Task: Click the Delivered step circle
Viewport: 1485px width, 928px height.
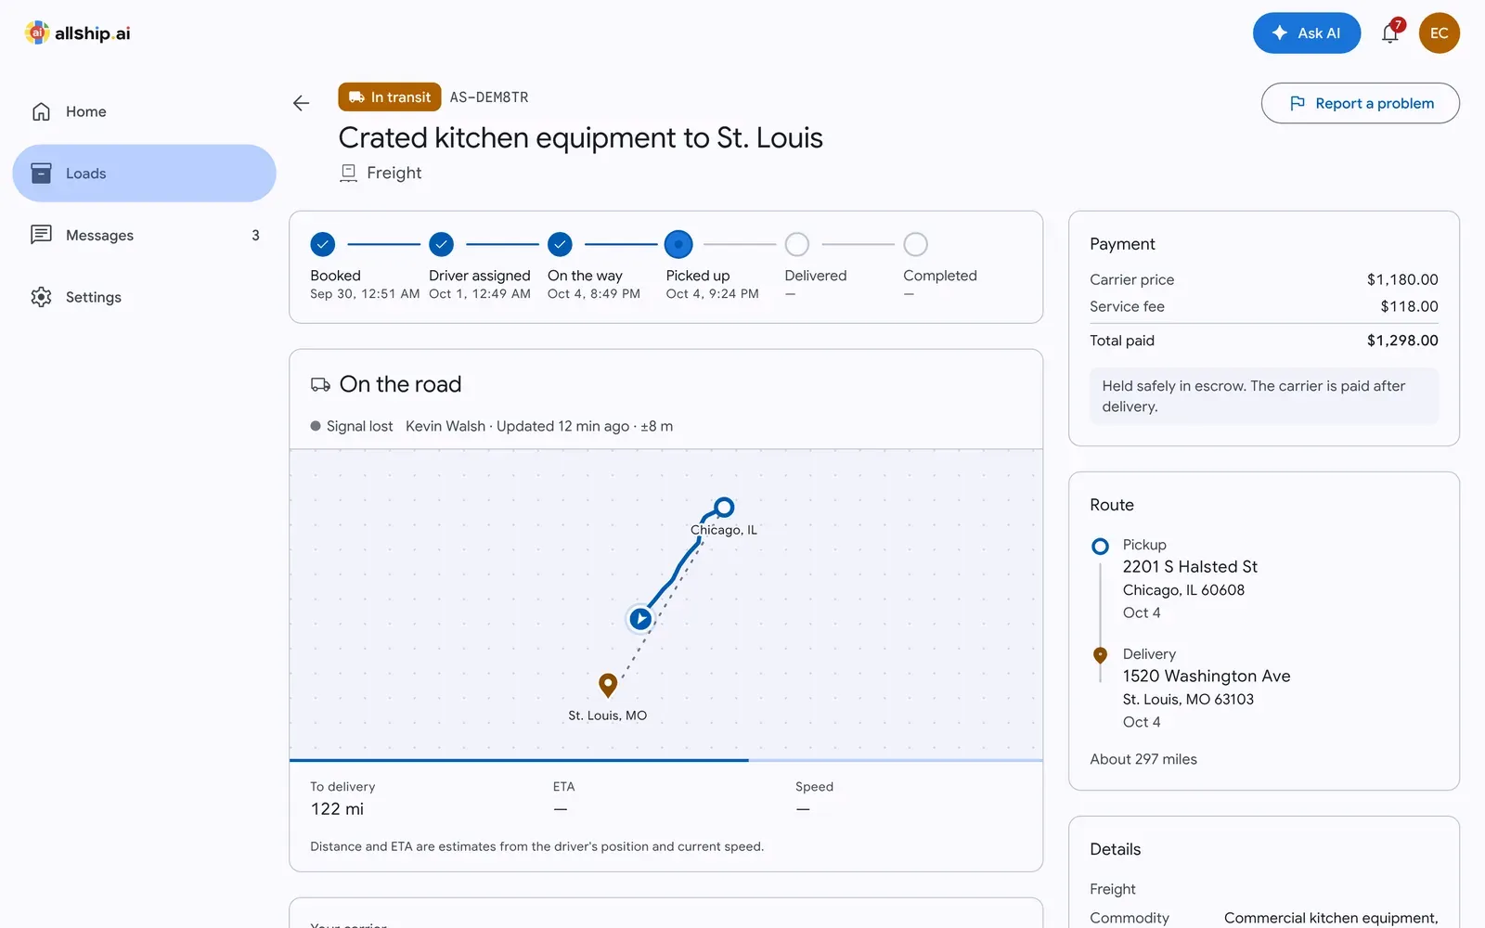Action: 797,244
